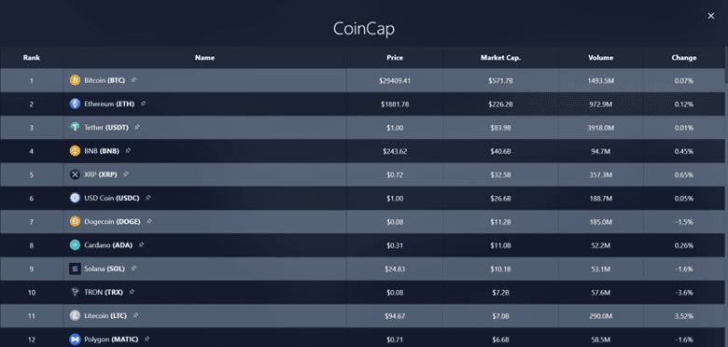The height and width of the screenshot is (347, 728).
Task: Pin USD Coin (USDC) to favorites
Action: 147,198
